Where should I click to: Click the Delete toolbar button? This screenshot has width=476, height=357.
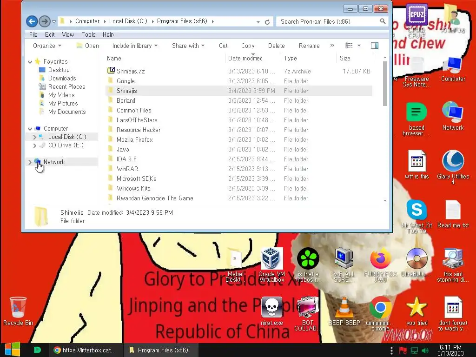coord(276,46)
